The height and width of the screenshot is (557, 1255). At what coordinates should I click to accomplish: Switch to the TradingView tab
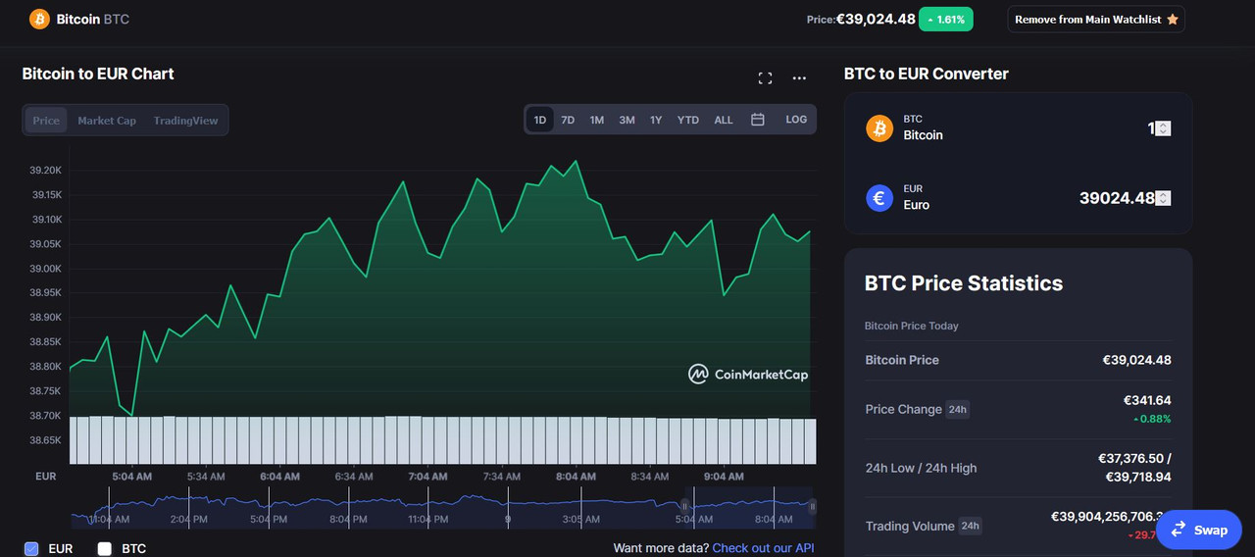[x=185, y=121]
